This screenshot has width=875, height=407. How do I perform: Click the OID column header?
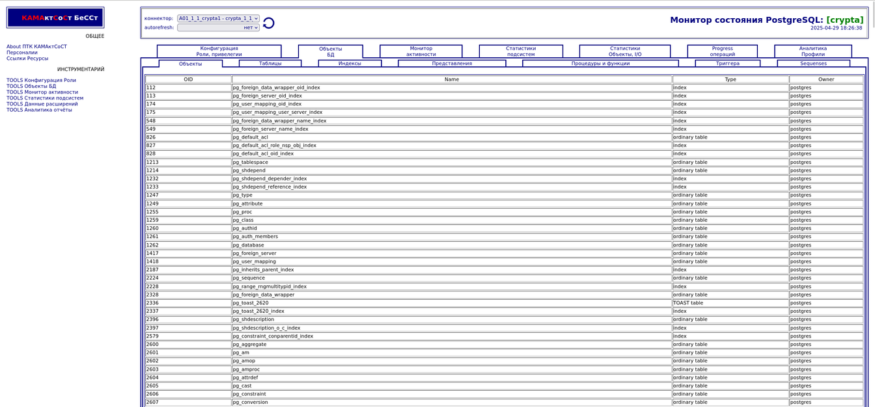coord(188,79)
